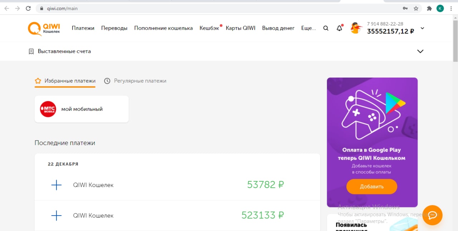Open the Платежи menu
This screenshot has height=231, width=458.
[83, 28]
